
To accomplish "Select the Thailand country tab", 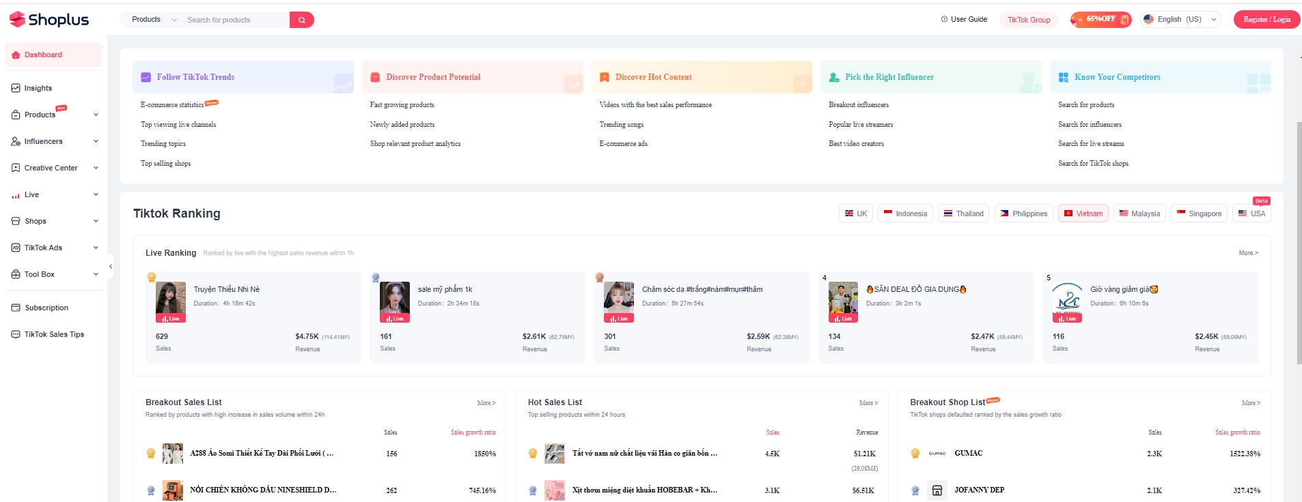I will pyautogui.click(x=963, y=213).
